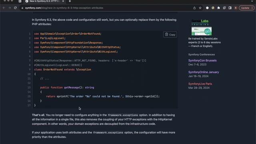The image size is (256, 144).
Task: Open the Extensions puzzle icon
Action: [x=218, y=8]
